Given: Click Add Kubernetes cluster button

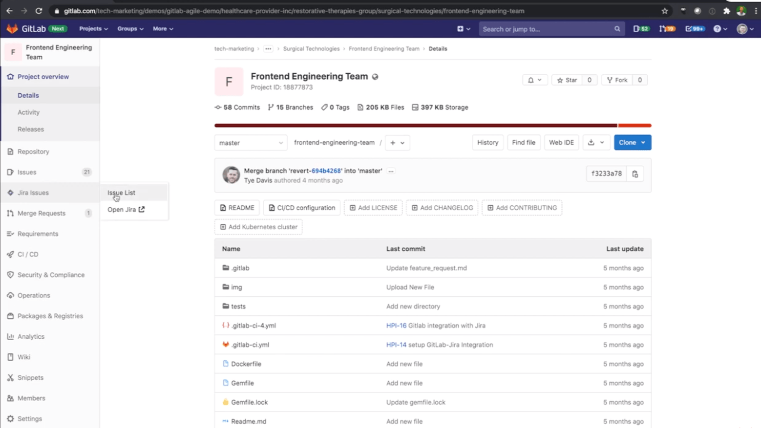Looking at the screenshot, I should point(258,227).
